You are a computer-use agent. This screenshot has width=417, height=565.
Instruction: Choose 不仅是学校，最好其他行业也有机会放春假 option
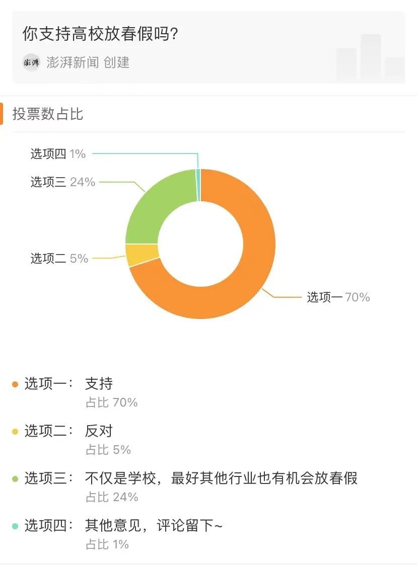tap(221, 478)
